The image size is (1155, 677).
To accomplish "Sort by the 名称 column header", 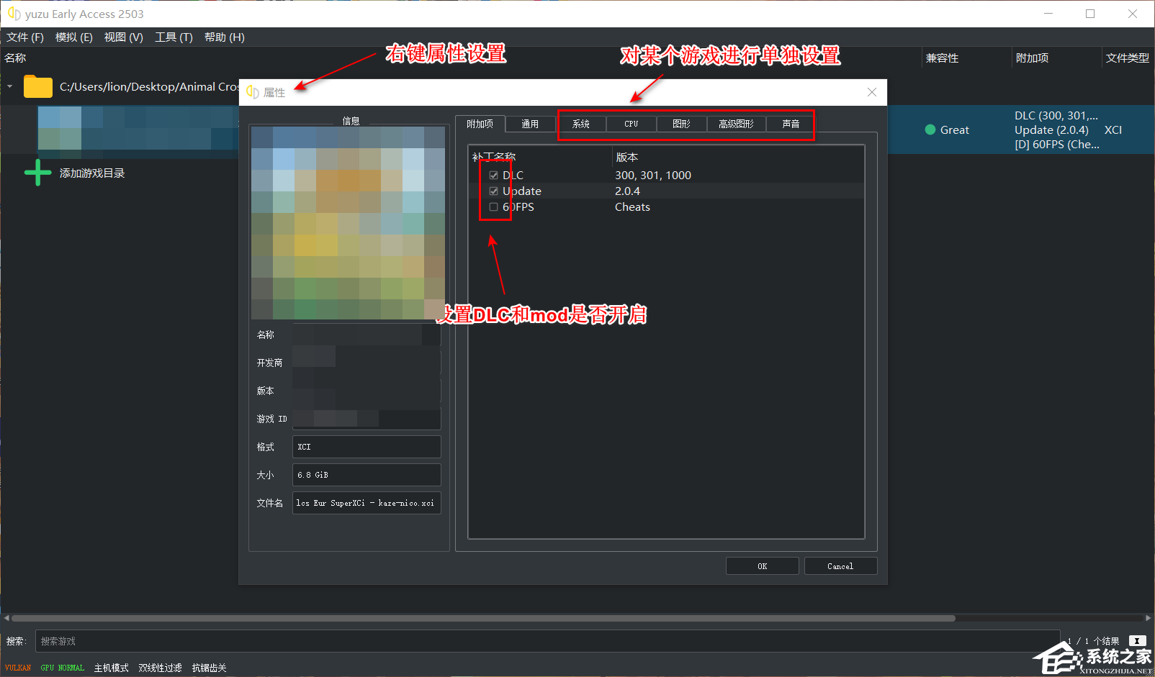I will (x=16, y=58).
